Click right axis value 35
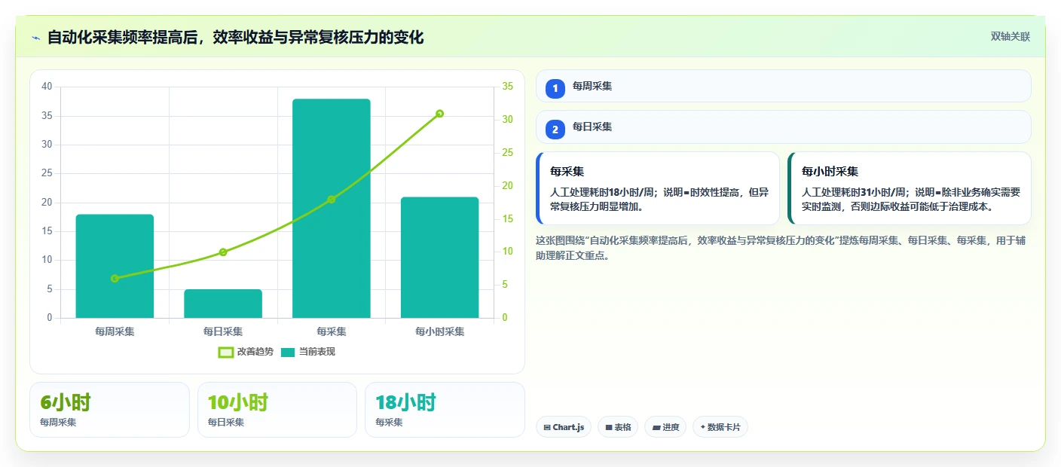 [507, 87]
